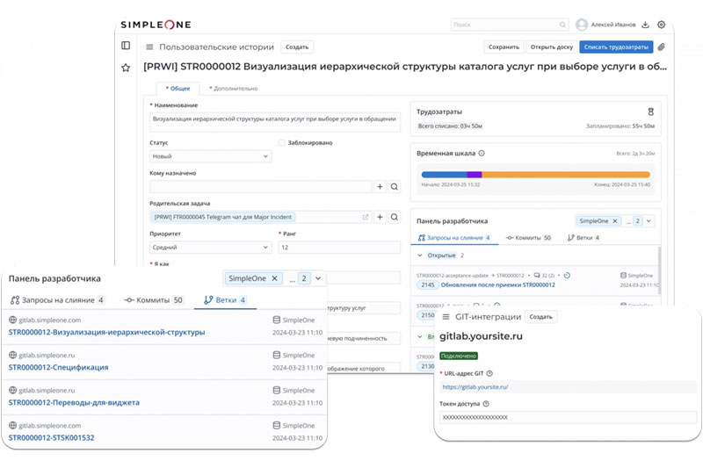Switch to the Дополнительно tab

coord(232,89)
